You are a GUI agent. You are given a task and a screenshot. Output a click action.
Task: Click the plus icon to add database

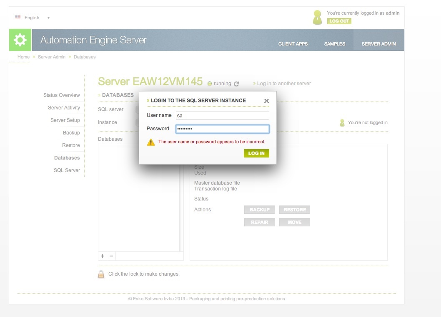(x=103, y=256)
